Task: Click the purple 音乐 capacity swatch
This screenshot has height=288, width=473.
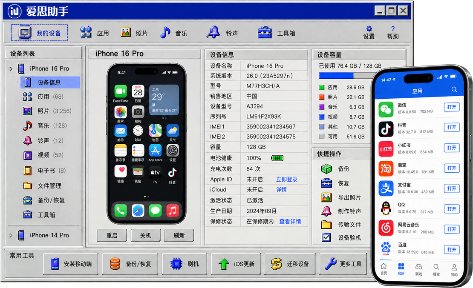Action: [x=322, y=107]
